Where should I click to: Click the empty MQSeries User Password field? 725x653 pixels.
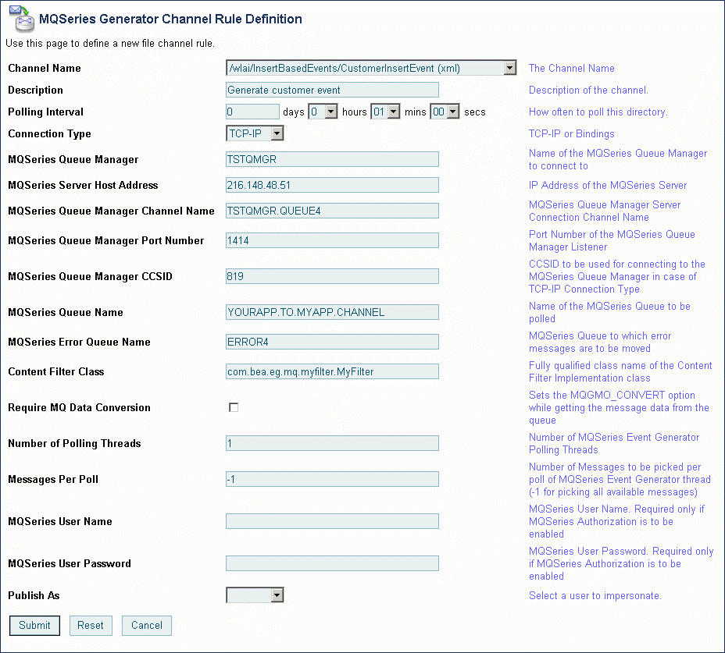[x=332, y=563]
